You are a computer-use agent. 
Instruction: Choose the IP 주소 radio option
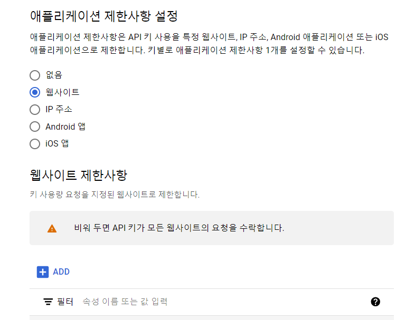35,110
